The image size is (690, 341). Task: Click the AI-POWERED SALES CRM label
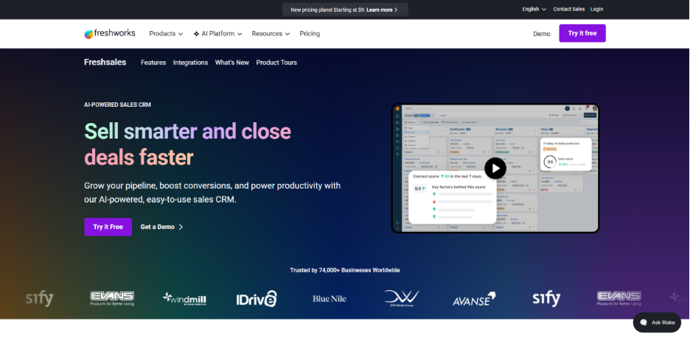point(117,105)
